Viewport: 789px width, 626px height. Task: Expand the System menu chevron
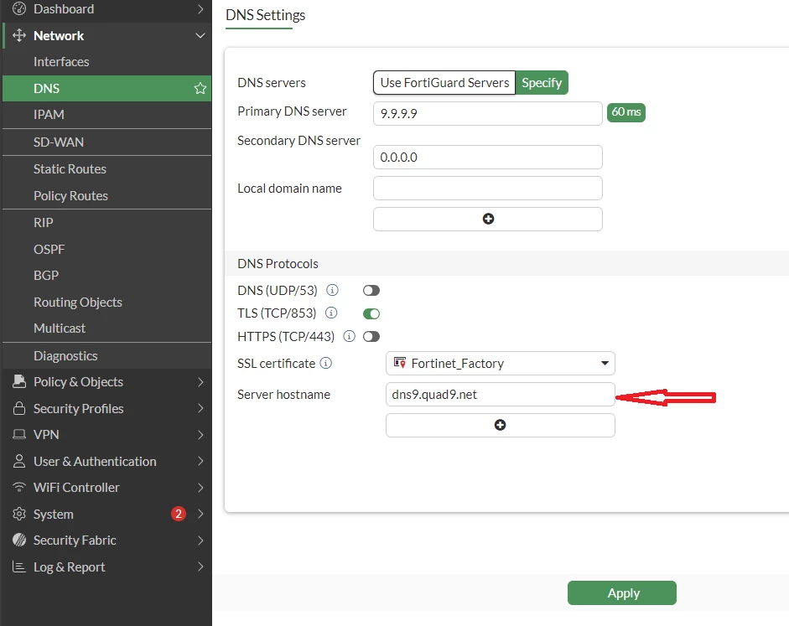pos(200,514)
